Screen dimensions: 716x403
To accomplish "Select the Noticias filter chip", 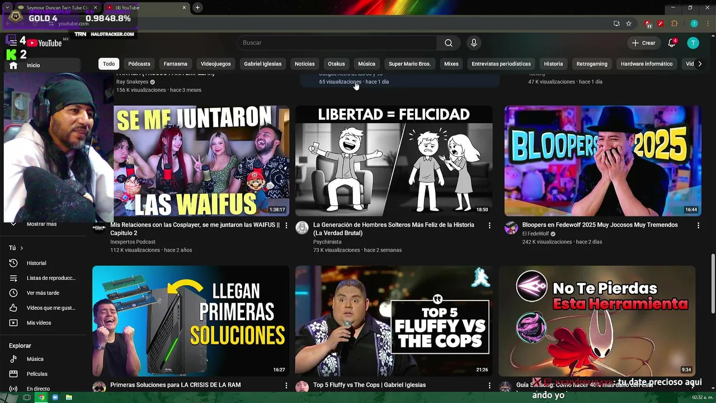I will (x=305, y=64).
